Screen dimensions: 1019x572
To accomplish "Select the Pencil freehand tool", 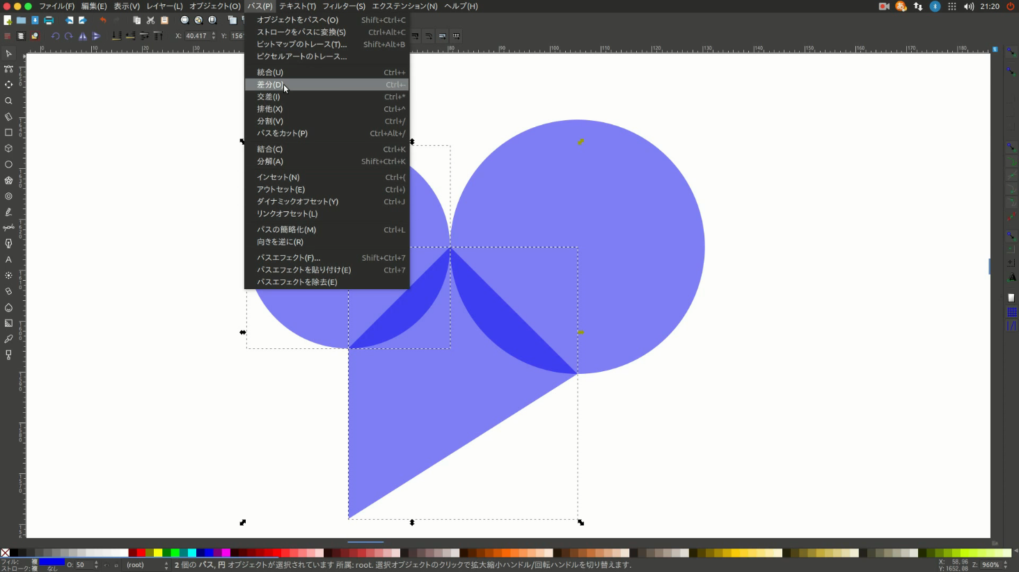I will point(8,212).
